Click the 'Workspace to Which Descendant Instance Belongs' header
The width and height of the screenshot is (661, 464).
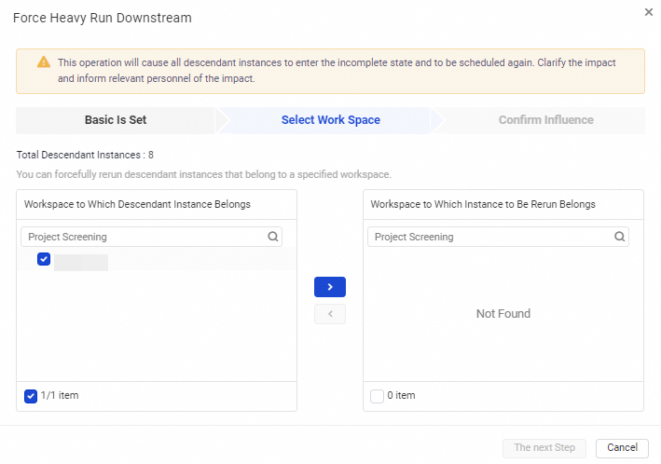tap(137, 204)
